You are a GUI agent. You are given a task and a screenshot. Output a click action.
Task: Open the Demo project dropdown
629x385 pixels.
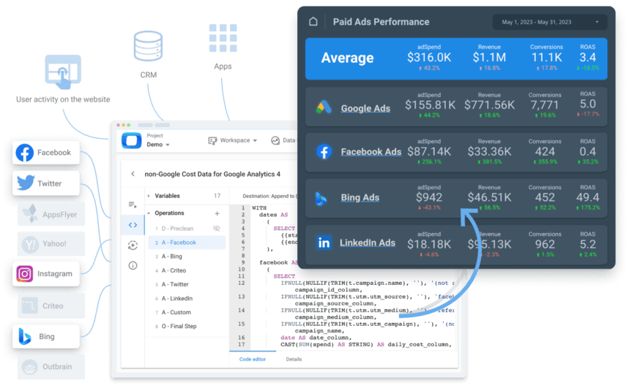[x=158, y=145]
